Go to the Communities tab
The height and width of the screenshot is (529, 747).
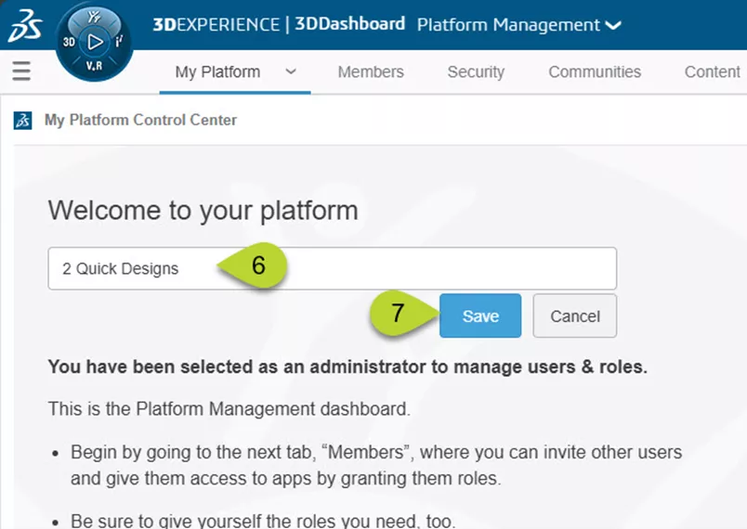[x=595, y=71]
